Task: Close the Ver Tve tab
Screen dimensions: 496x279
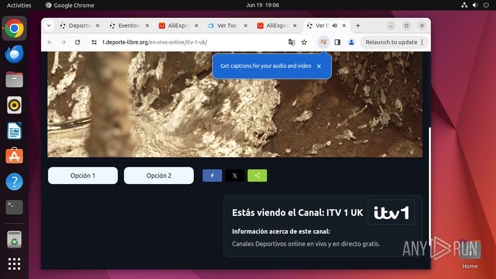Action: point(246,26)
